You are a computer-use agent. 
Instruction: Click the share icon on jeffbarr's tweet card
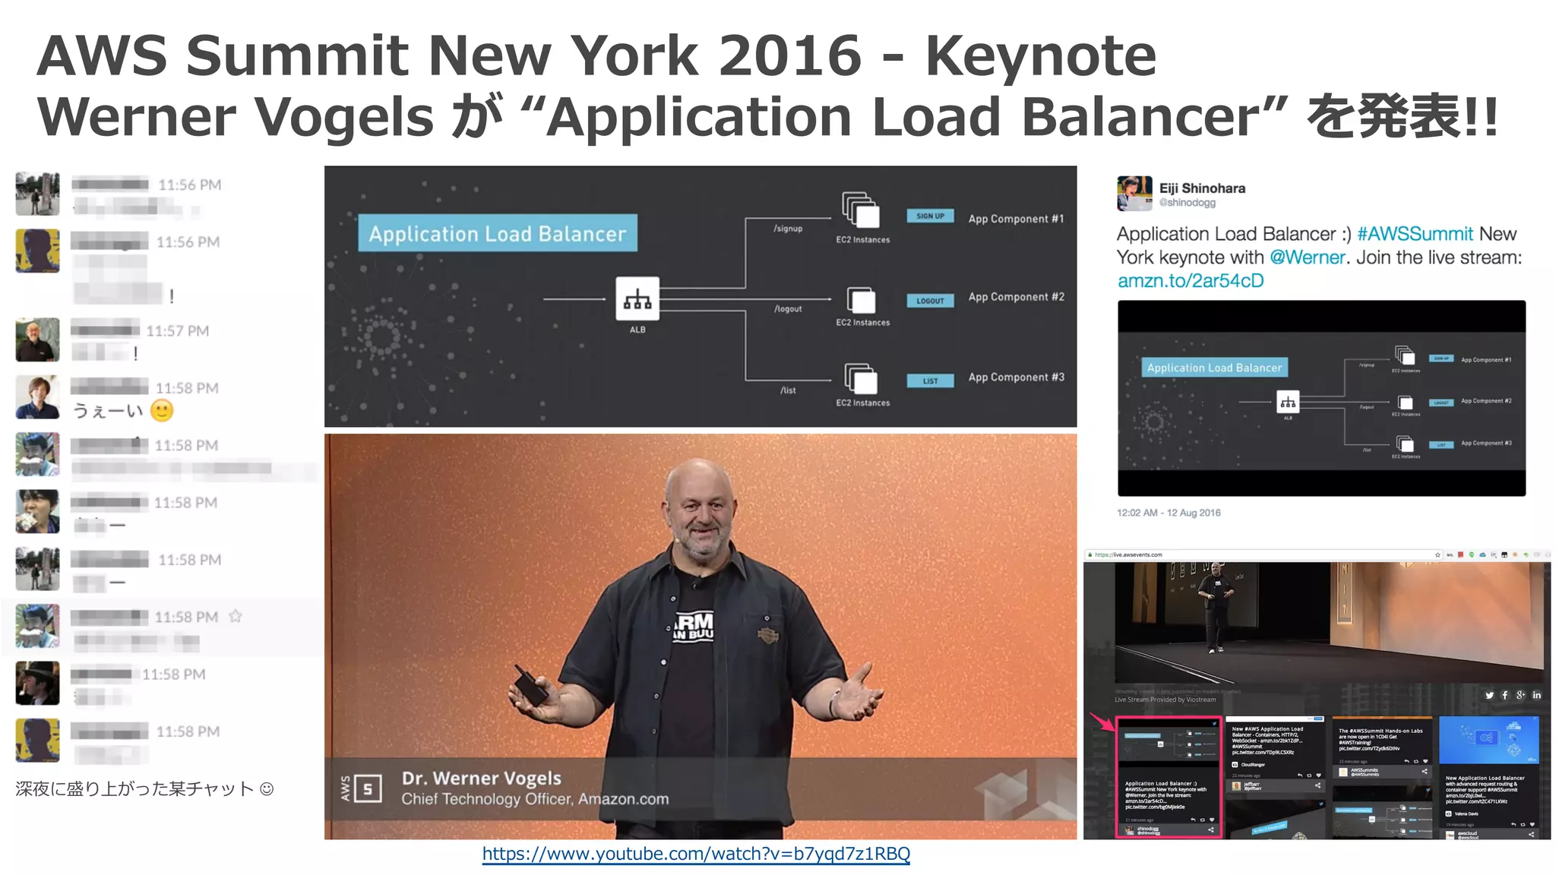1317,785
